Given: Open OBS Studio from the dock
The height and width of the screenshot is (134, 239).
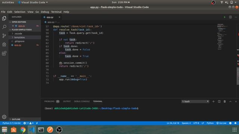Looking at the screenshot, I should click(x=59, y=130).
